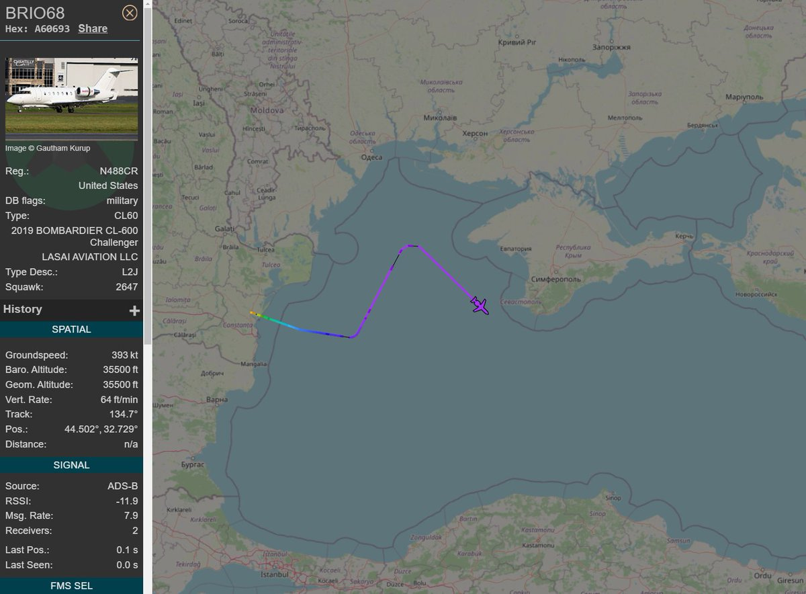Click the Geom. Altitude value 35500 ft
This screenshot has width=806, height=594.
click(120, 384)
